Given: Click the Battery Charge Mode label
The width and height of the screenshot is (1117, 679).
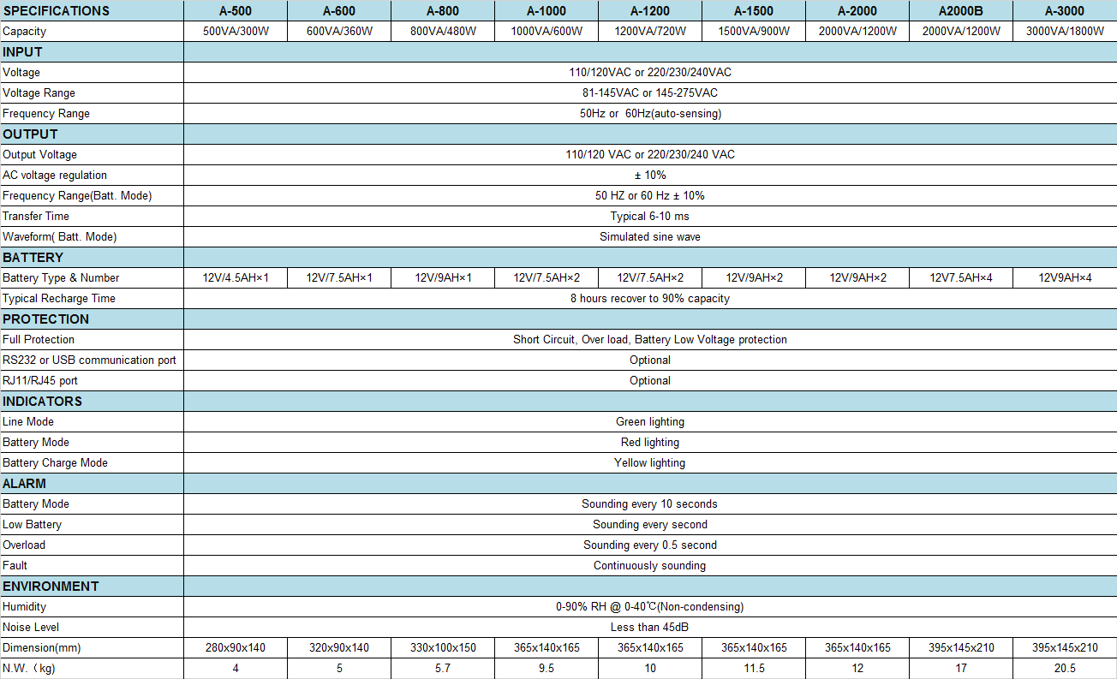Looking at the screenshot, I should coord(55,463).
